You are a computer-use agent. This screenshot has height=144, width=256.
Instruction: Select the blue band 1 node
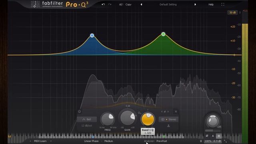[92, 36]
